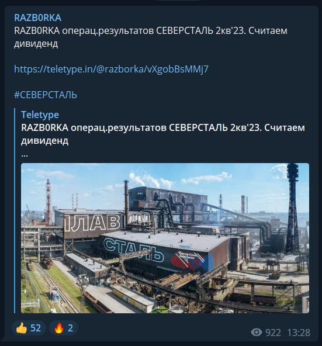This screenshot has width=322, height=346.
Task: Click the striped logo on the blue building
Action: (190, 261)
